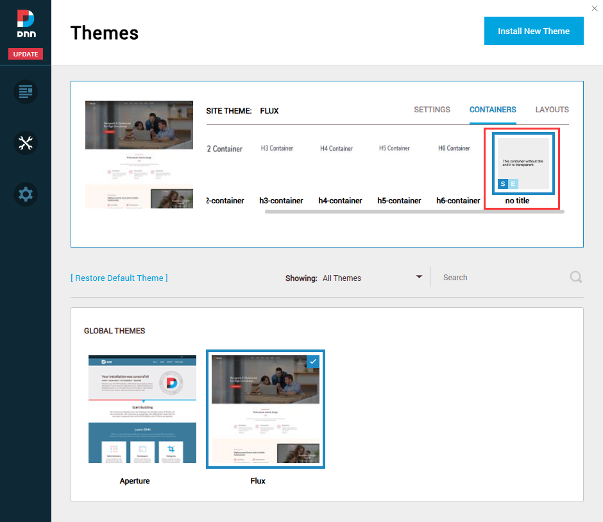This screenshot has width=603, height=522.
Task: Click the S apply-to-site icon
Action: 503,184
